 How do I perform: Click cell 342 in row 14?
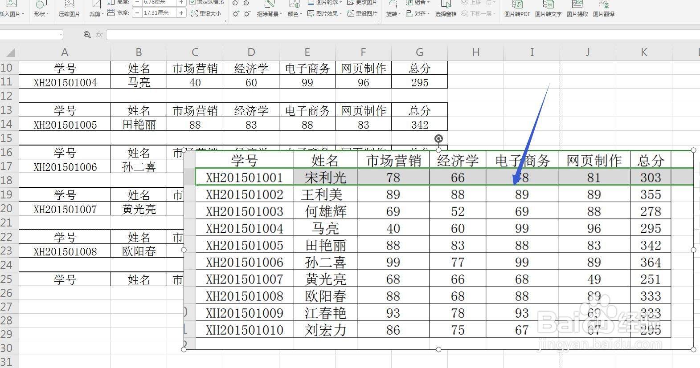click(x=420, y=125)
